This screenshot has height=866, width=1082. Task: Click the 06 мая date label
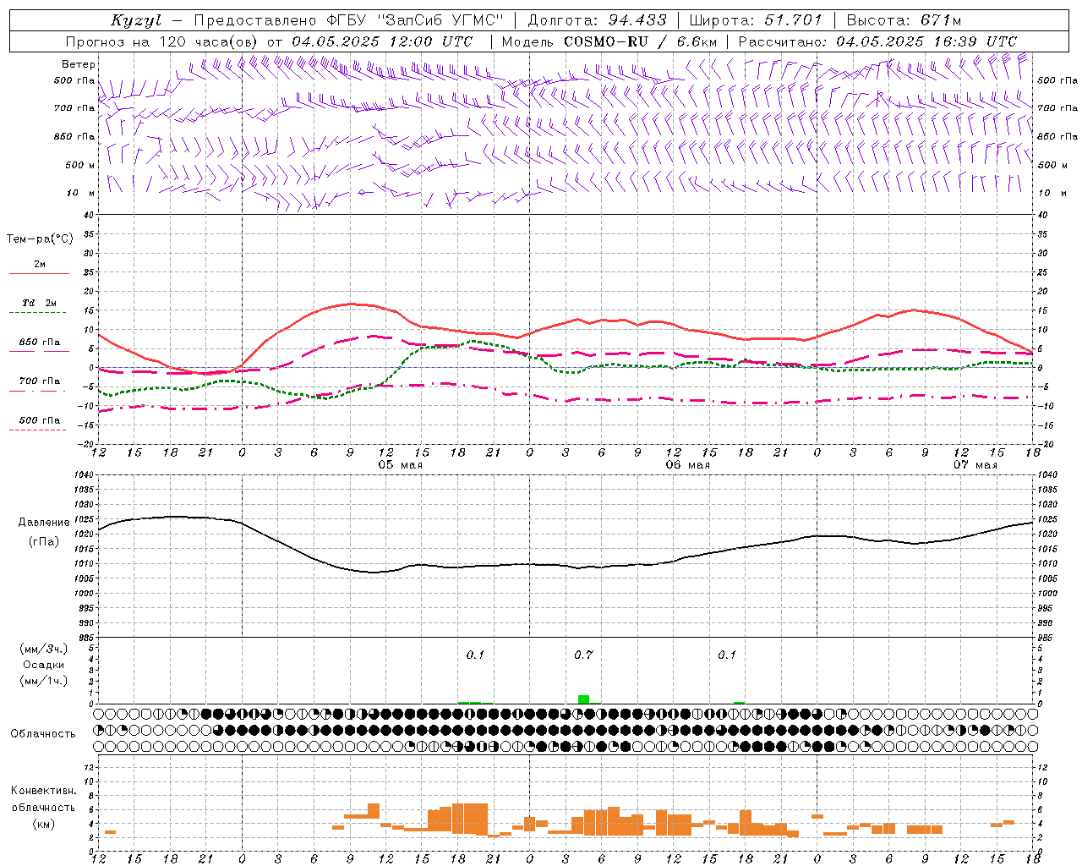pos(687,465)
